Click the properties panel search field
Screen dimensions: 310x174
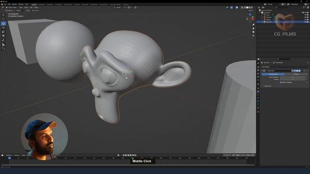coord(283,59)
